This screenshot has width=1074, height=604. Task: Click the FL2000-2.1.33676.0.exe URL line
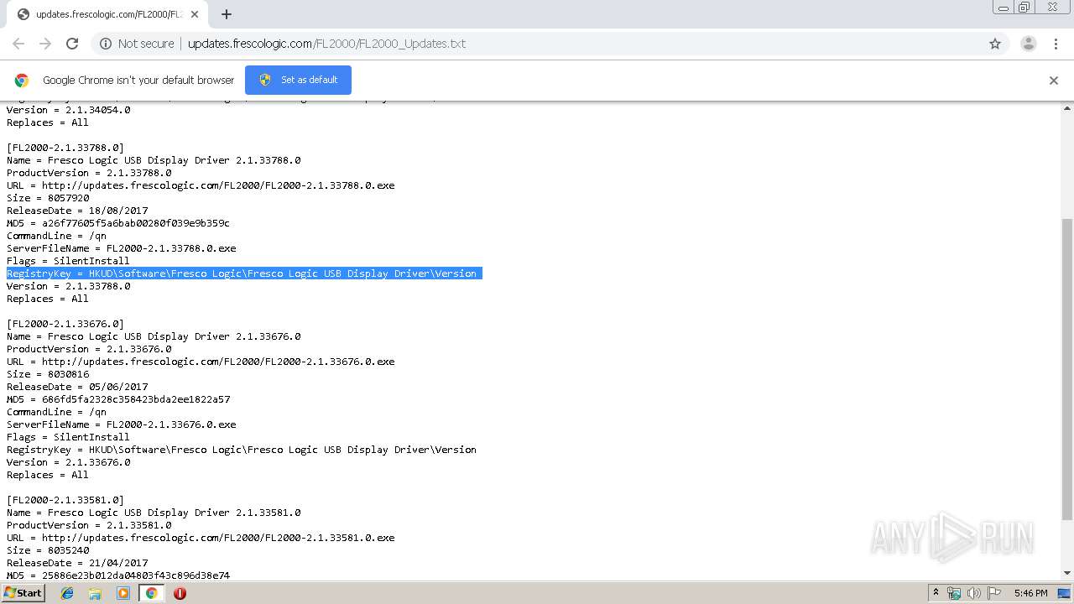201,362
